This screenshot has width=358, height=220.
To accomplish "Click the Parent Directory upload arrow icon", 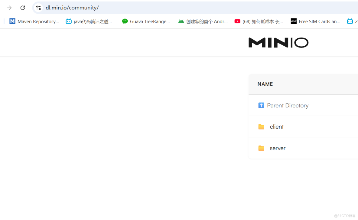I will pos(261,105).
